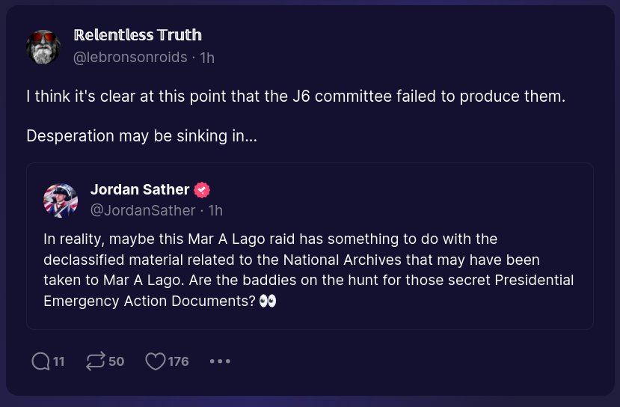620x407 pixels.
Task: Click the 1h timestamp beside @lebronsonroids
Action: 207,58
